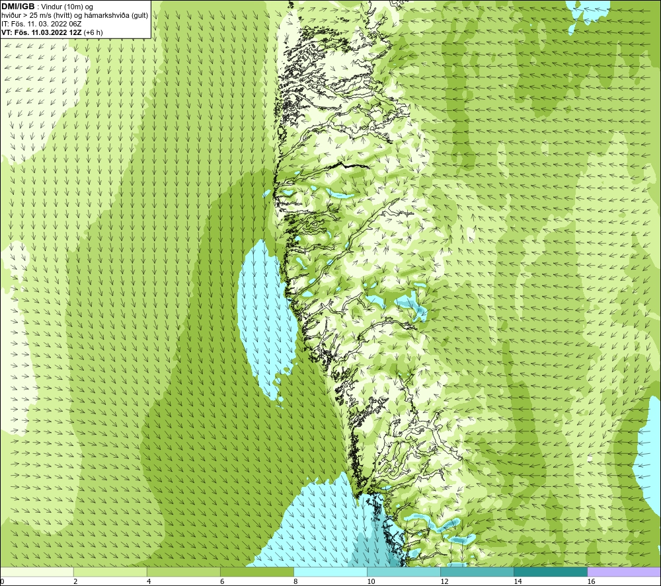Screen dimensions: 661x586
Task: Click the '2' tick label on color bar
Action: pyautogui.click(x=75, y=582)
